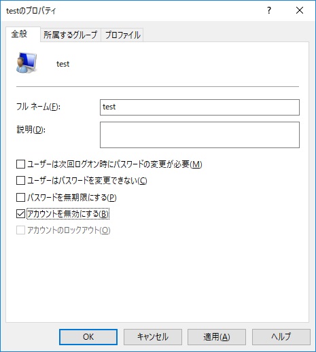Screen dimensions: 316x352
Task: Open help with the ヘルプ button
Action: pos(281,337)
